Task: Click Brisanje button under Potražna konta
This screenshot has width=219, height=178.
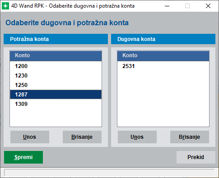Action: (82, 137)
